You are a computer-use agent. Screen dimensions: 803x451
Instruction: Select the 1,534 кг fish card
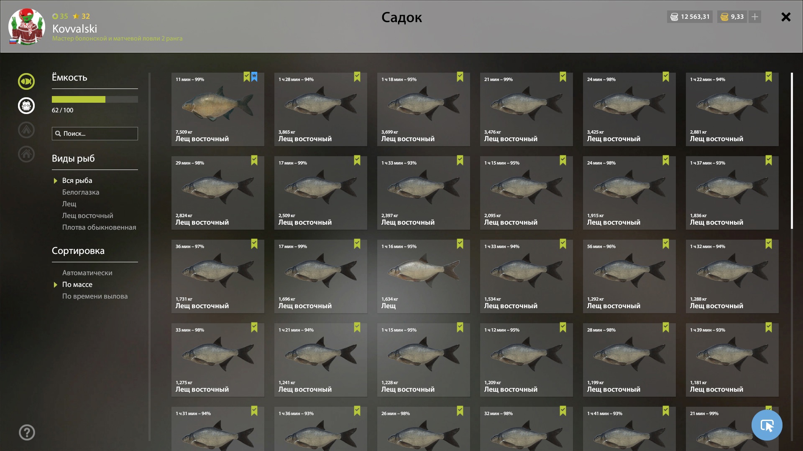pyautogui.click(x=527, y=276)
